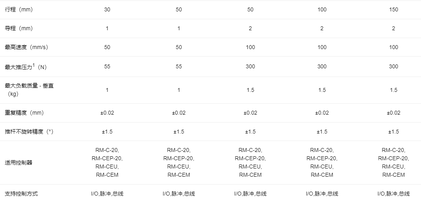The image size is (421, 203).
Task: Select the 重复精度（mm）row label
Action: pyautogui.click(x=24, y=113)
